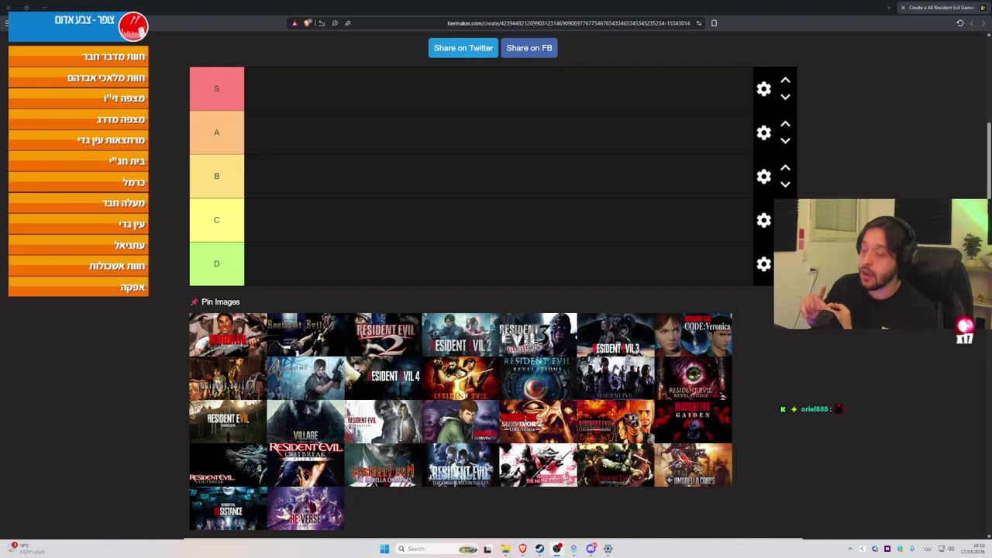The height and width of the screenshot is (558, 992).
Task: Select orange A tier label
Action: click(217, 133)
